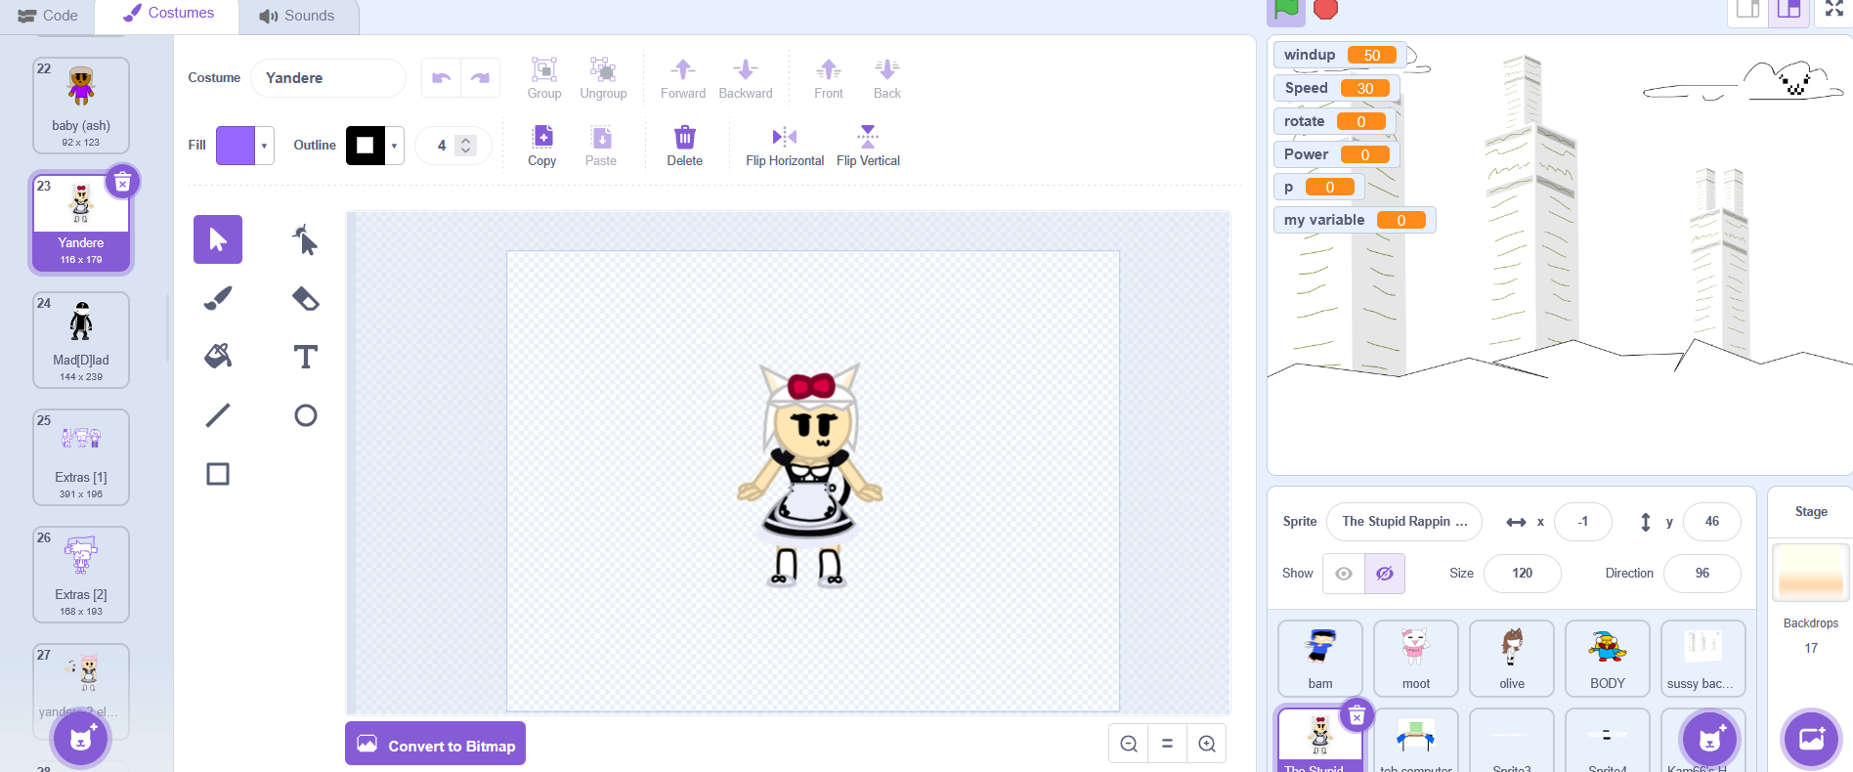Image resolution: width=1853 pixels, height=772 pixels.
Task: Pick the Fill bucket tool
Action: [218, 357]
